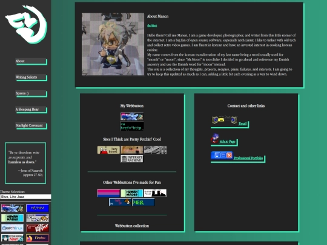This screenshot has height=245, width=327.
Task: Open the Theme Selection dropdown
Action: [25, 197]
